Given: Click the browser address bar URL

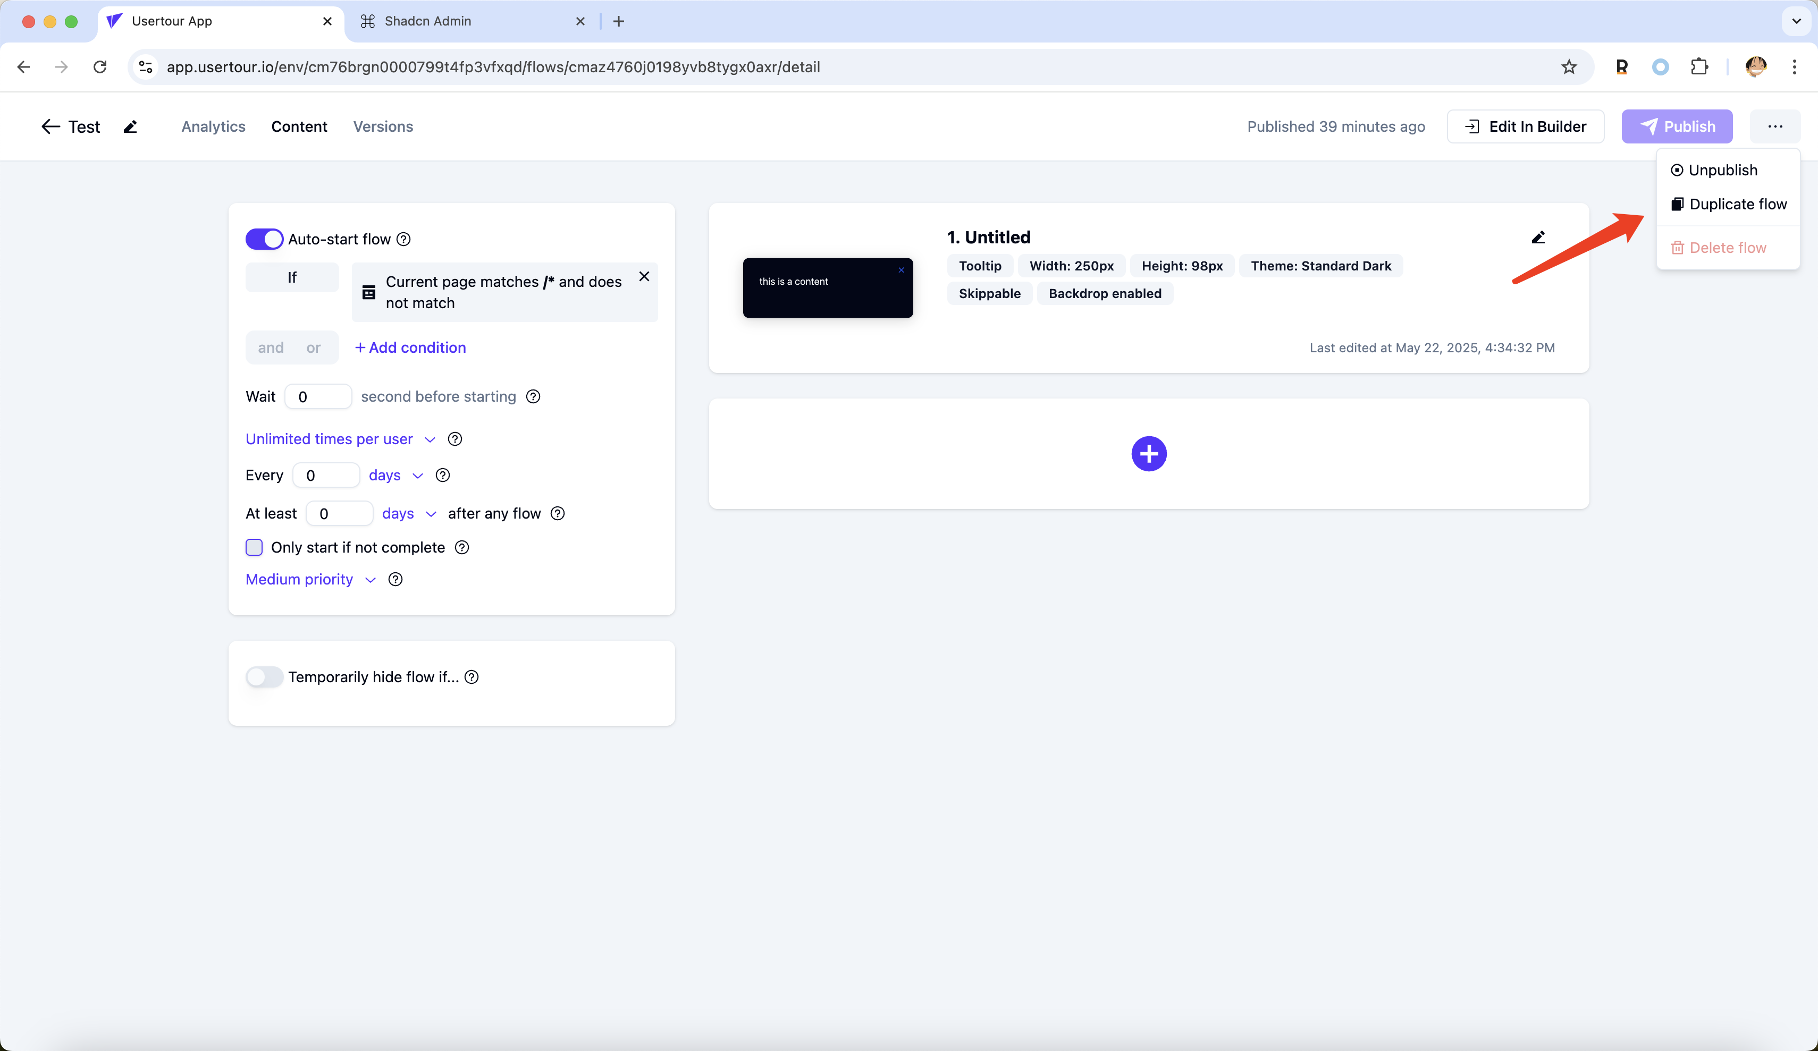Looking at the screenshot, I should 493,67.
